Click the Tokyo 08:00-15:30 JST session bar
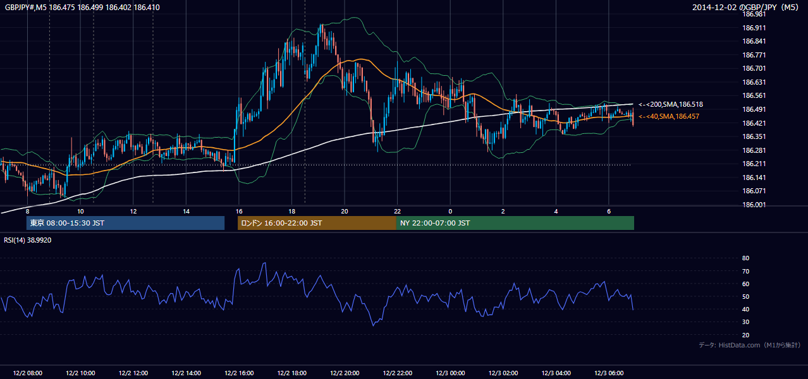 pos(125,223)
